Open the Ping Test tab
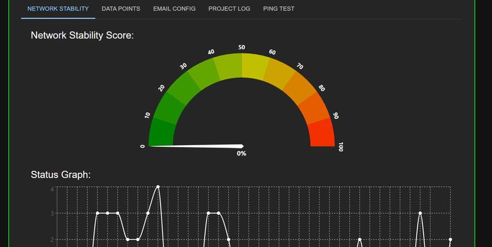The image size is (492, 247). pos(278,9)
